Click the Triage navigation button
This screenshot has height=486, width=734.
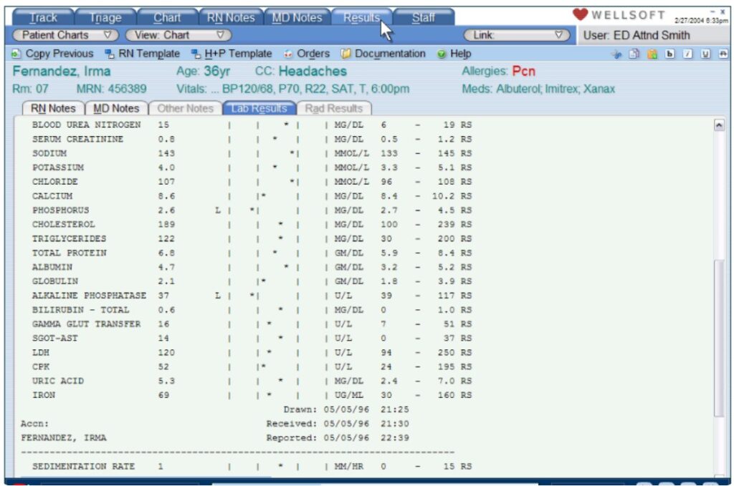[x=106, y=16]
